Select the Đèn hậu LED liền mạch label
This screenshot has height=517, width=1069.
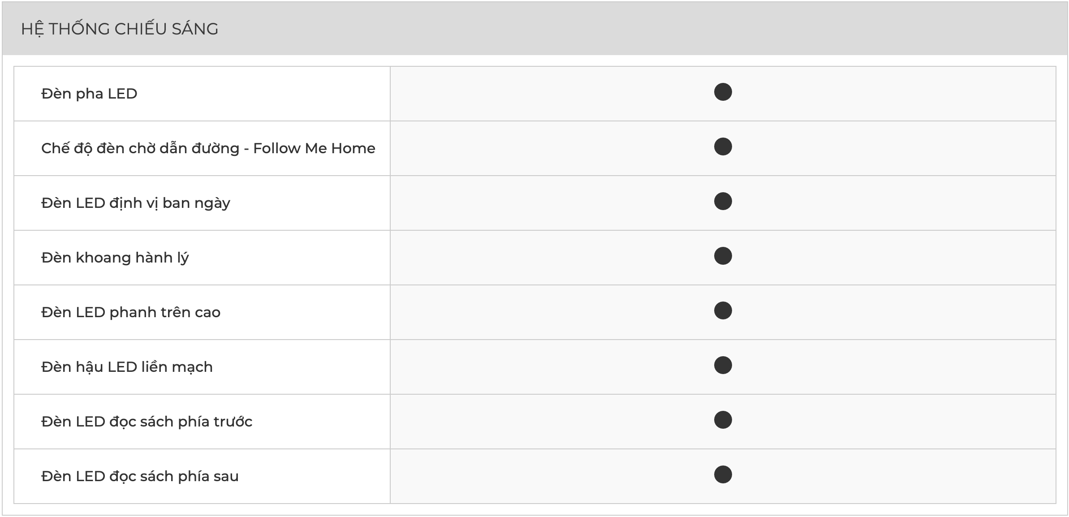tap(127, 367)
